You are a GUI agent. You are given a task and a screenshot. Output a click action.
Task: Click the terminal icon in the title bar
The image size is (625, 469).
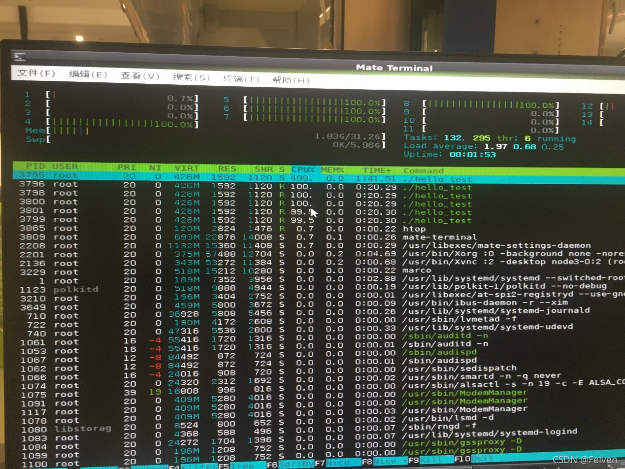(x=20, y=57)
